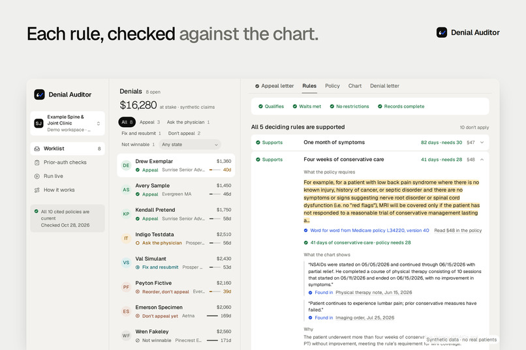Click the Wren Fakeley 171d deadline bar
This screenshot has width=526, height=350.
212,340
